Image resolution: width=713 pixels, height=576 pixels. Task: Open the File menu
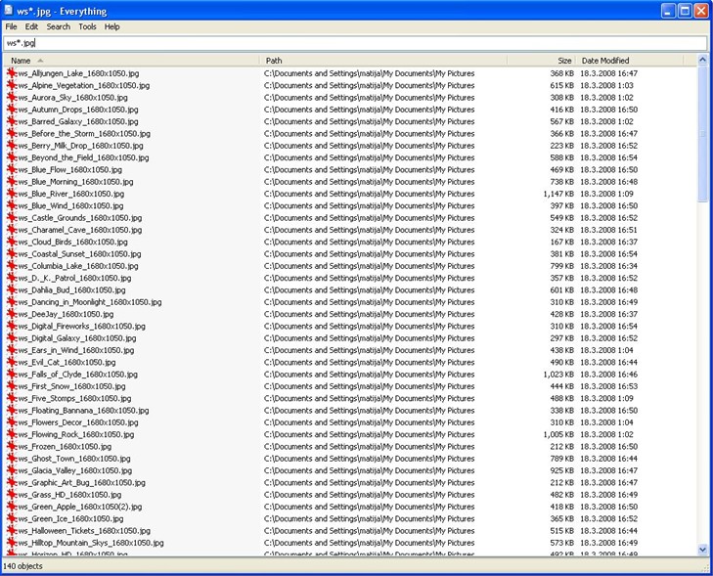(x=11, y=26)
